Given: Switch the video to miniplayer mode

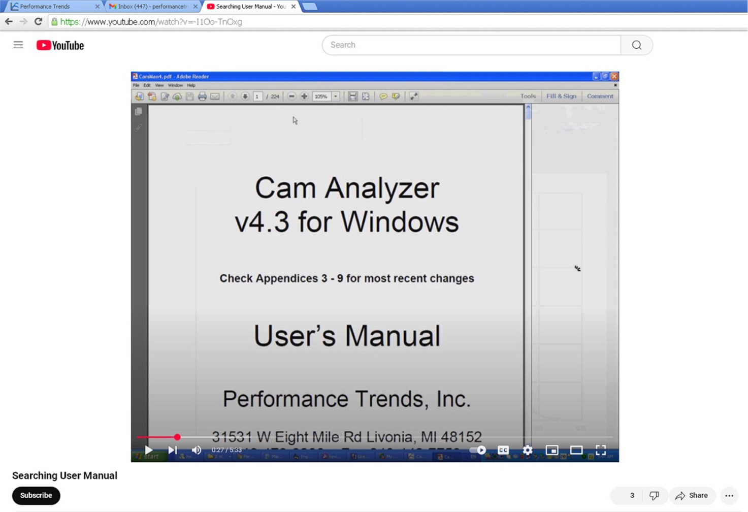Looking at the screenshot, I should (x=552, y=450).
